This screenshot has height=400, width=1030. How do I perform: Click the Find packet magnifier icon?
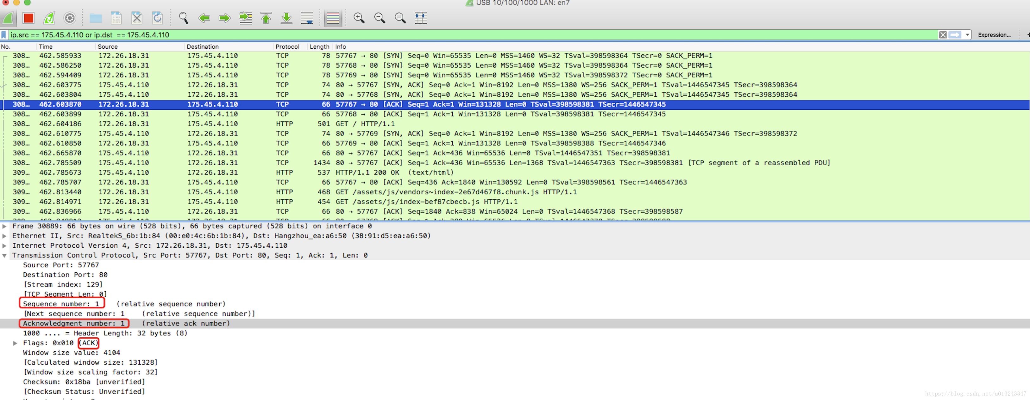(183, 18)
